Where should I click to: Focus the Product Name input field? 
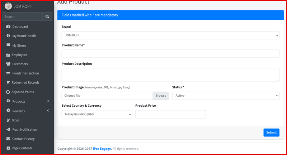pos(170,54)
